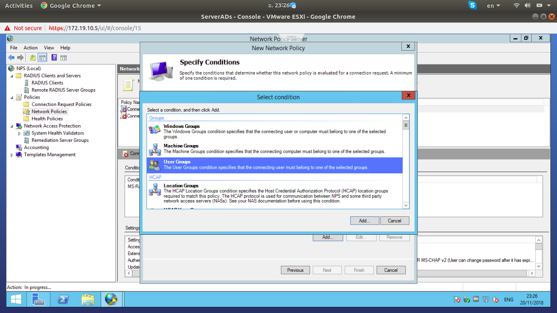557x313 pixels.
Task: Toggle the Show/Hide Console Tree toolbar icon
Action: 42,58
